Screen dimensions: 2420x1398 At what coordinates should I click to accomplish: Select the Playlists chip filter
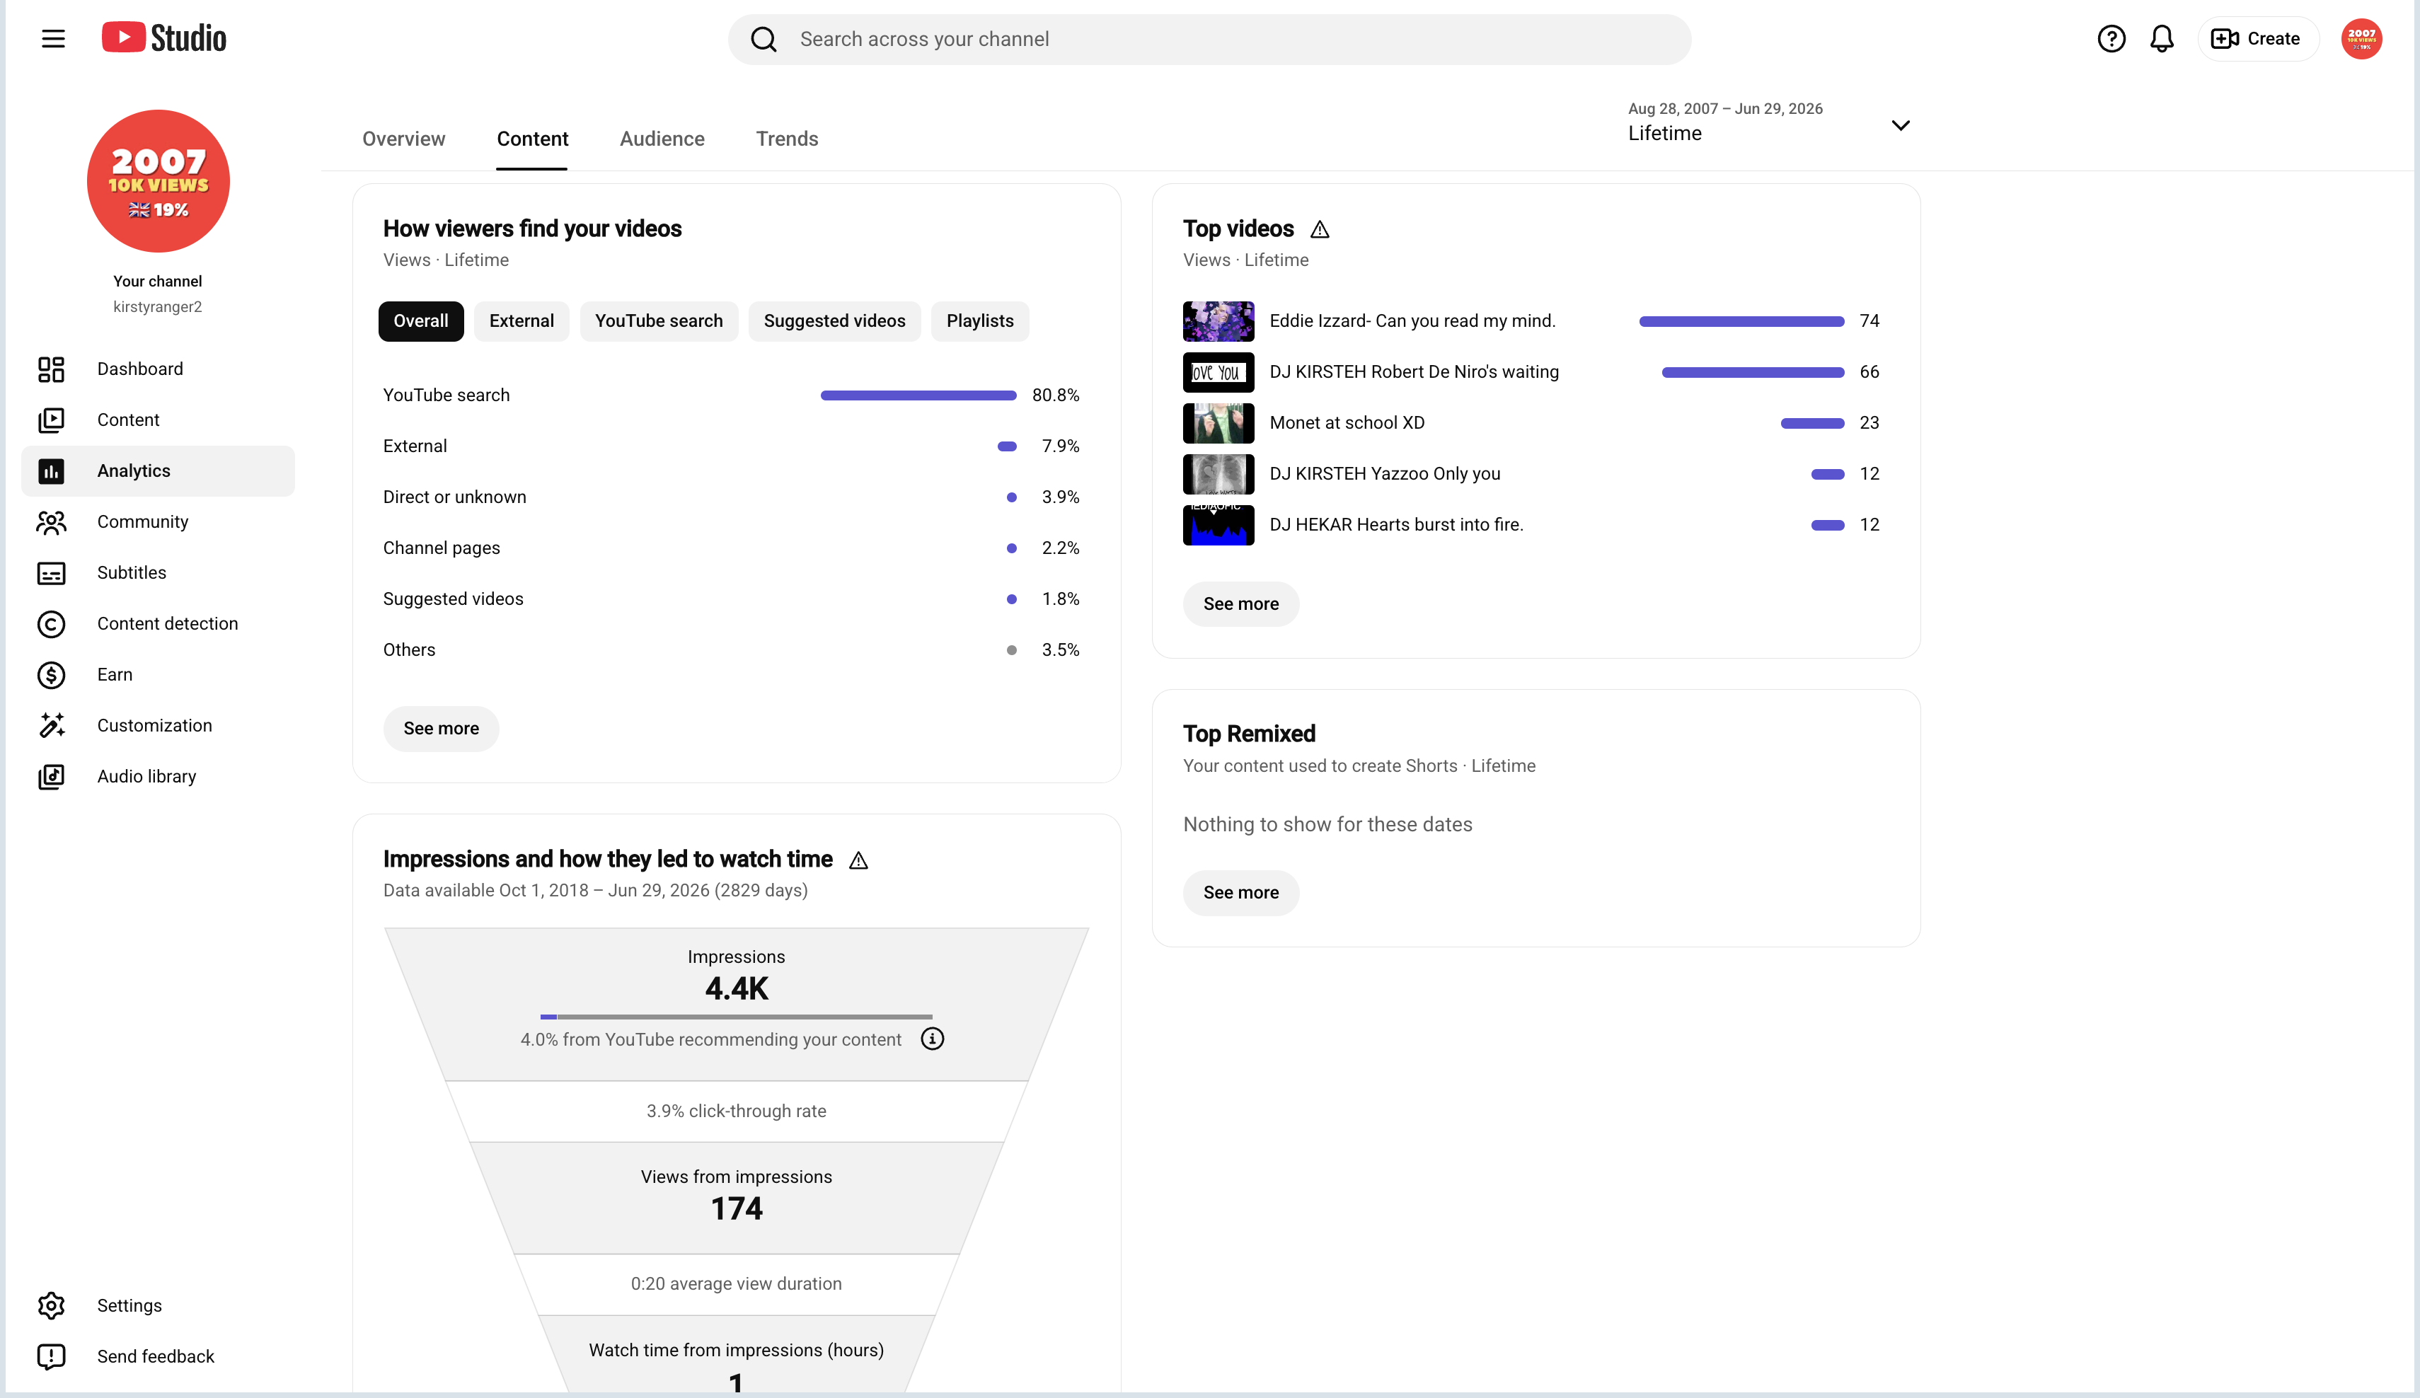(x=979, y=320)
